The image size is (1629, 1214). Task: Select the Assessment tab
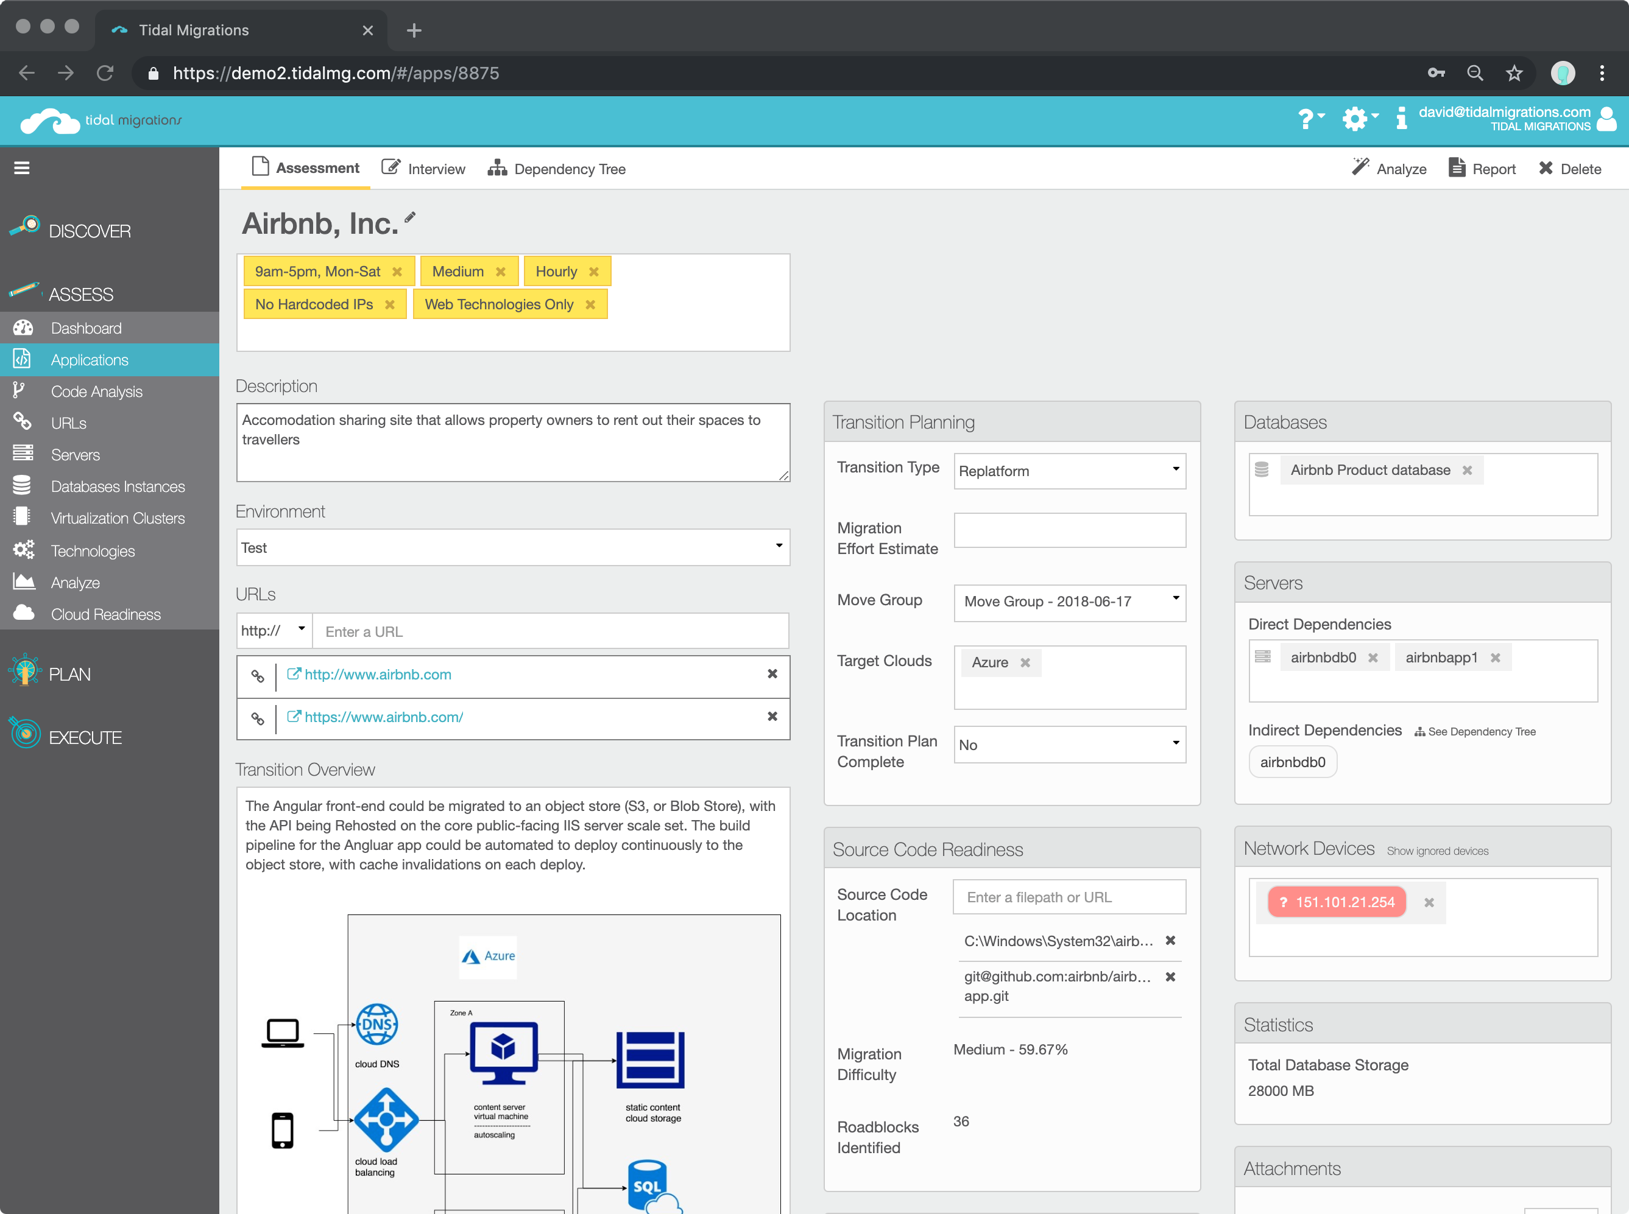[306, 168]
